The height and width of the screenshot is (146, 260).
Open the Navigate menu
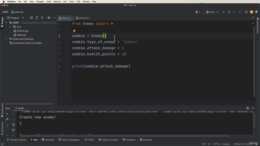pos(40,2)
